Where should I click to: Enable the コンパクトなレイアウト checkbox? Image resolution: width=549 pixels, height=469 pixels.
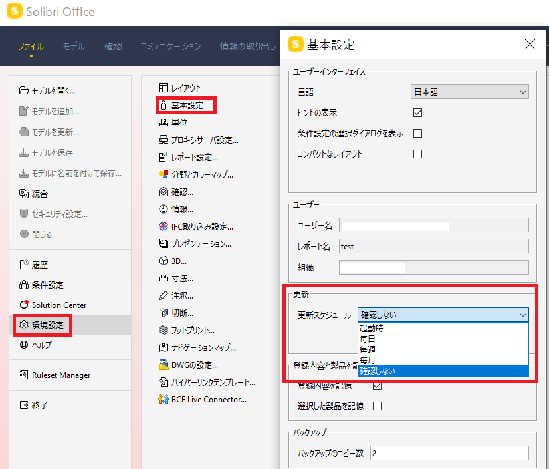[417, 154]
